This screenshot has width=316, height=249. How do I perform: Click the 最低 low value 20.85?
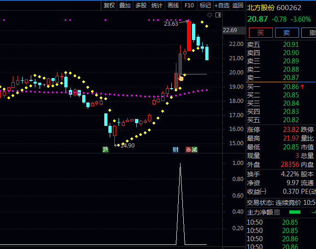(291, 147)
